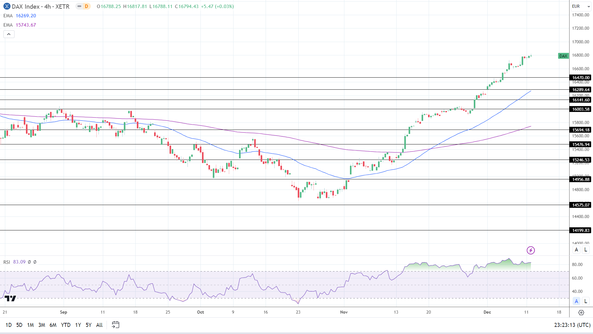Open the EUR currency dropdown

(x=581, y=6)
